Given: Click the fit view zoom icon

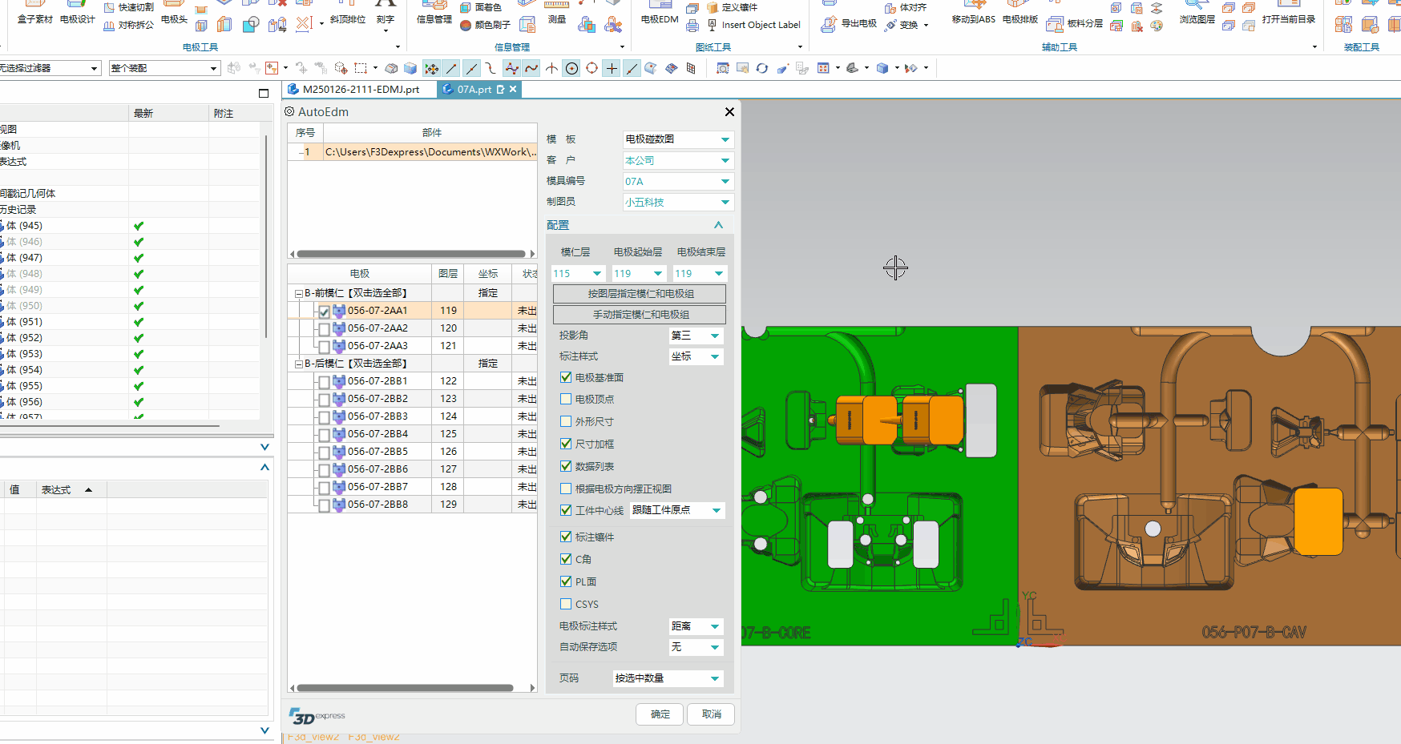Looking at the screenshot, I should [x=723, y=68].
